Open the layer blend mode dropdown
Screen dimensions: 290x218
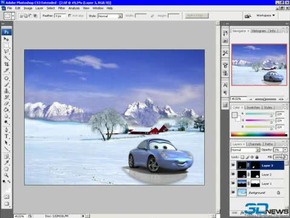click(x=245, y=150)
